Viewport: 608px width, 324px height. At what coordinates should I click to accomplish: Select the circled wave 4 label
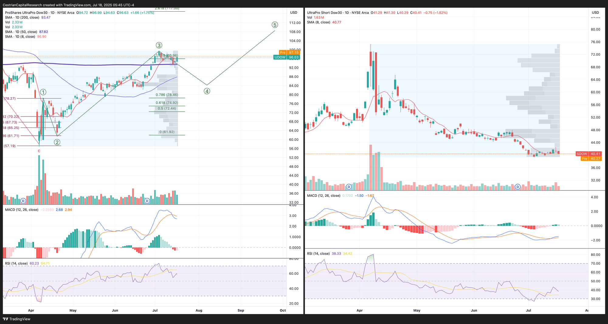[207, 91]
